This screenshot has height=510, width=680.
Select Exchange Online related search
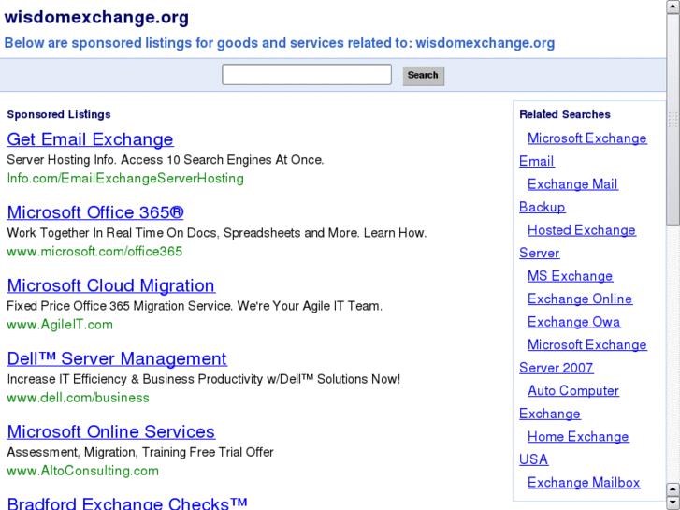580,299
